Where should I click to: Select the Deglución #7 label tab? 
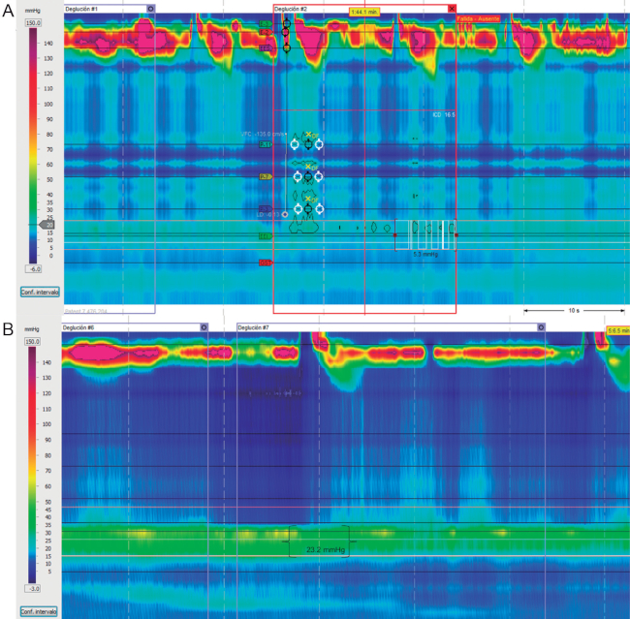coord(255,327)
